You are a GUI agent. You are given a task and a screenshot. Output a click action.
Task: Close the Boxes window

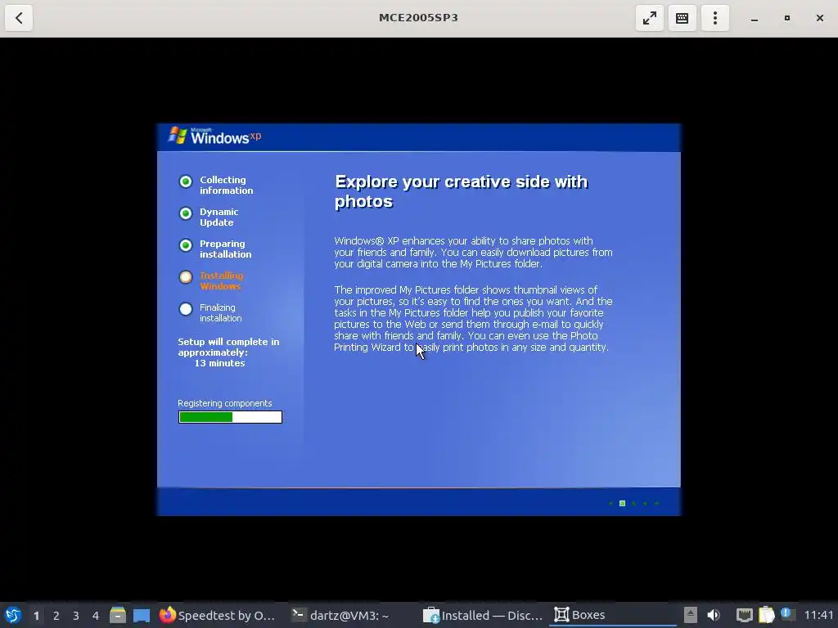(820, 18)
